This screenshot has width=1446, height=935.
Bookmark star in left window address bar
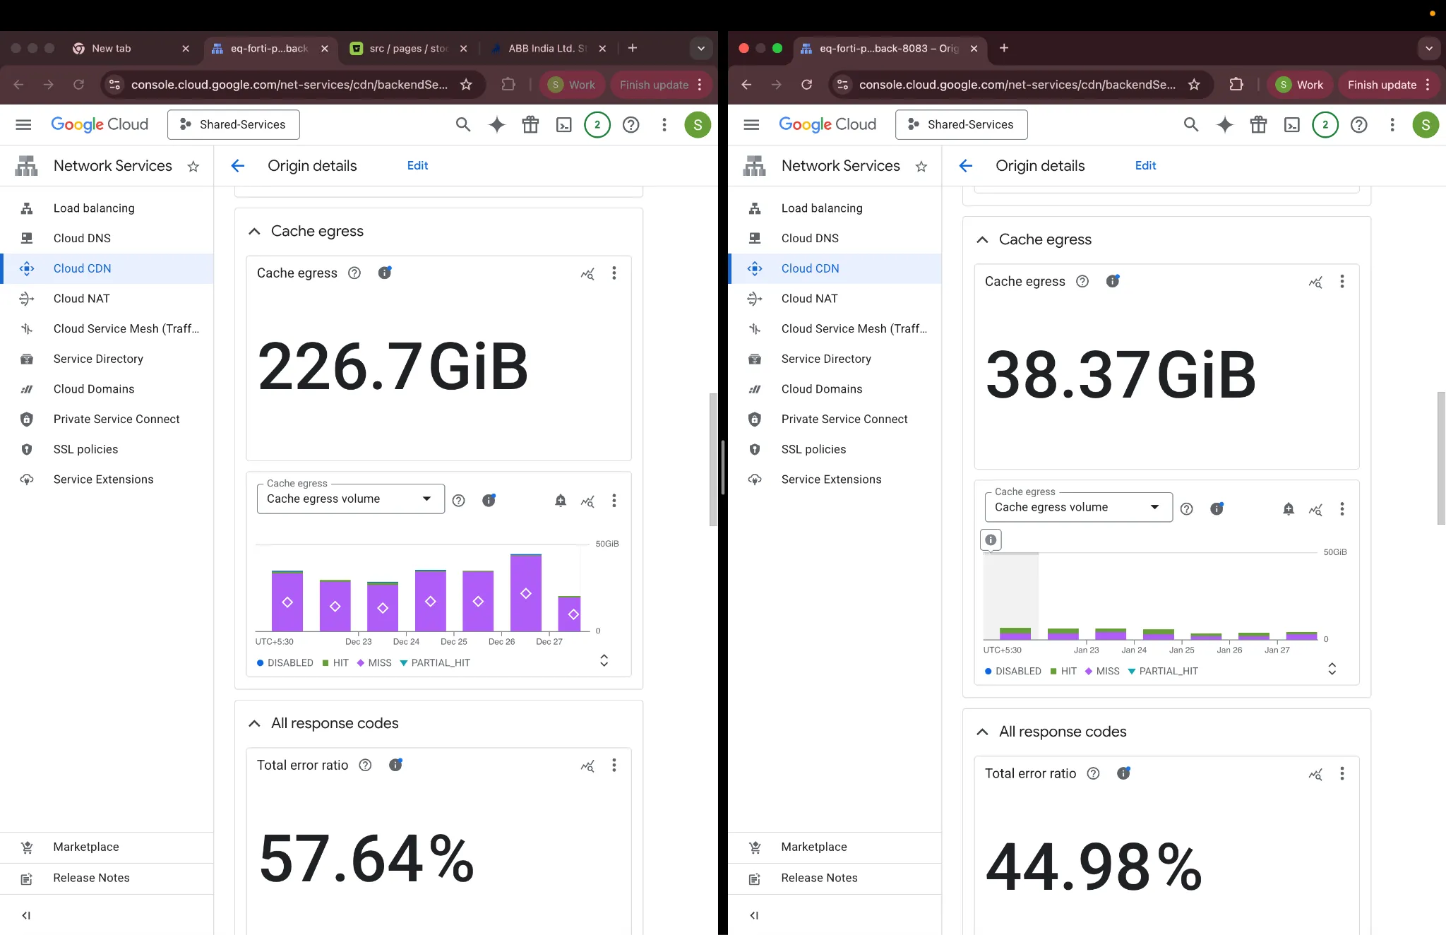466,85
